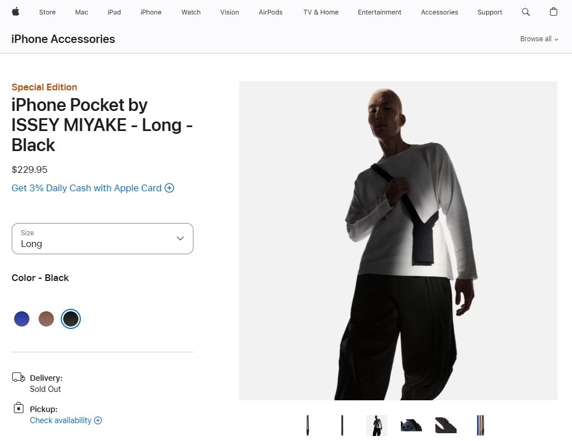Open the Accessories menu item
The height and width of the screenshot is (441, 572).
pos(439,12)
